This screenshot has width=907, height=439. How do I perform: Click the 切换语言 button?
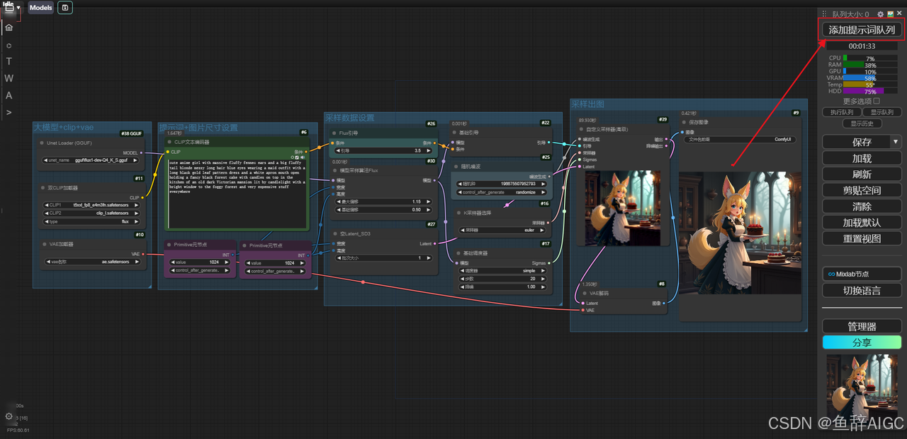[862, 290]
